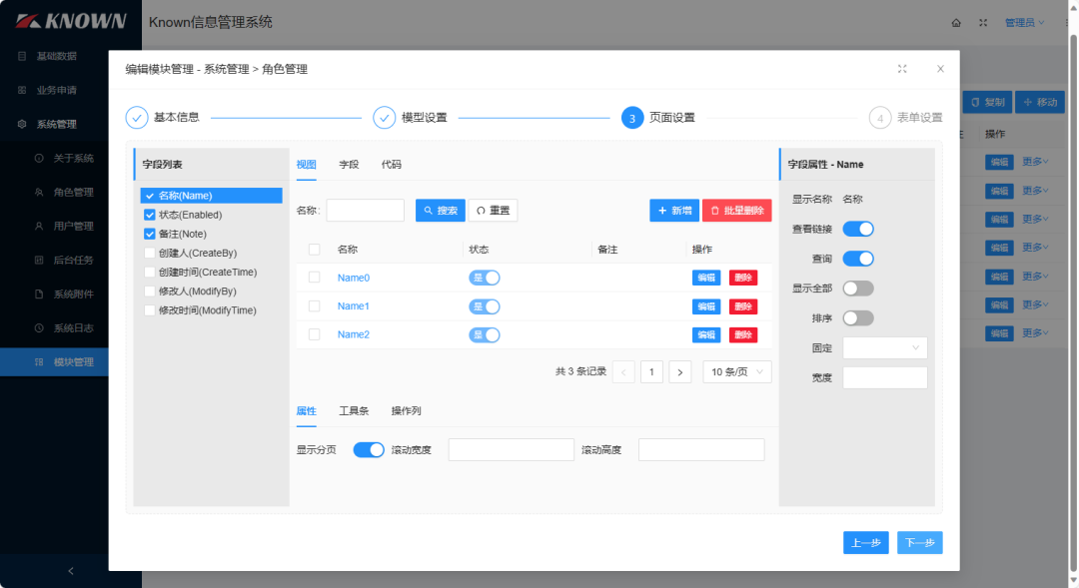This screenshot has height=588, width=1079.
Task: Uncheck the 状态(Enabled) field checkbox
Action: coord(149,215)
